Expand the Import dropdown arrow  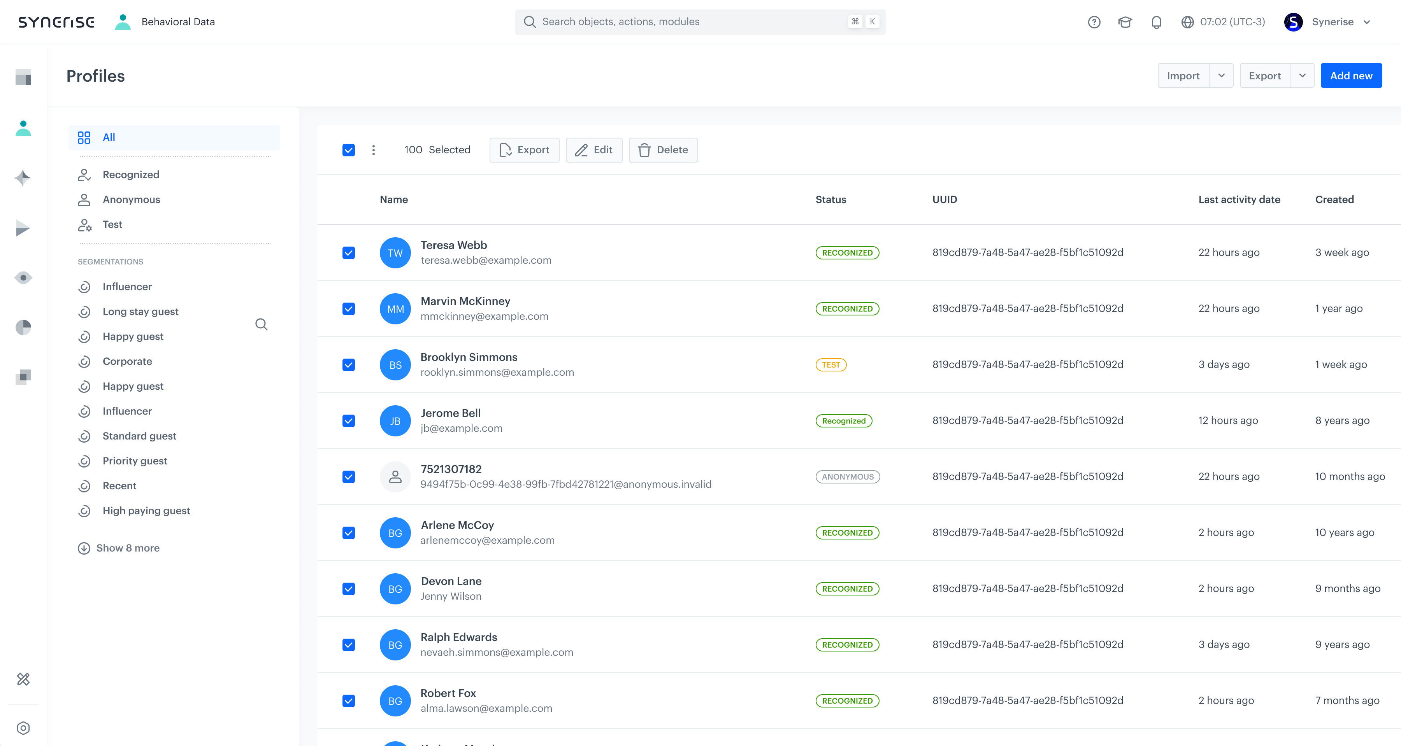coord(1222,75)
